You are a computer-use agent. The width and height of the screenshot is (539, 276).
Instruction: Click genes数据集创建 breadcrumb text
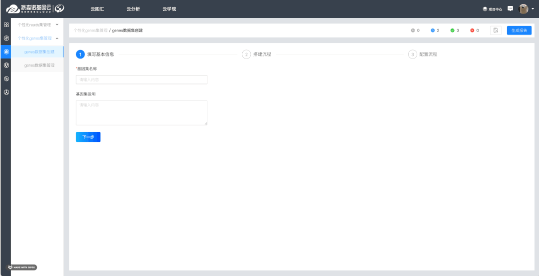[127, 30]
